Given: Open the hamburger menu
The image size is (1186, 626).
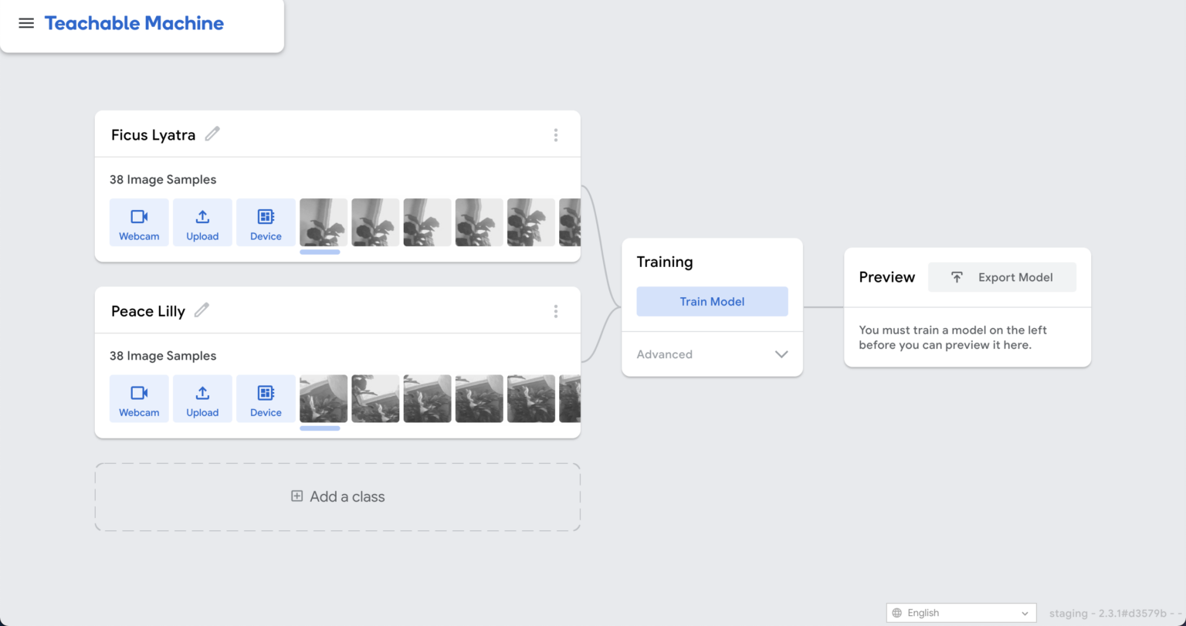Looking at the screenshot, I should coord(26,23).
